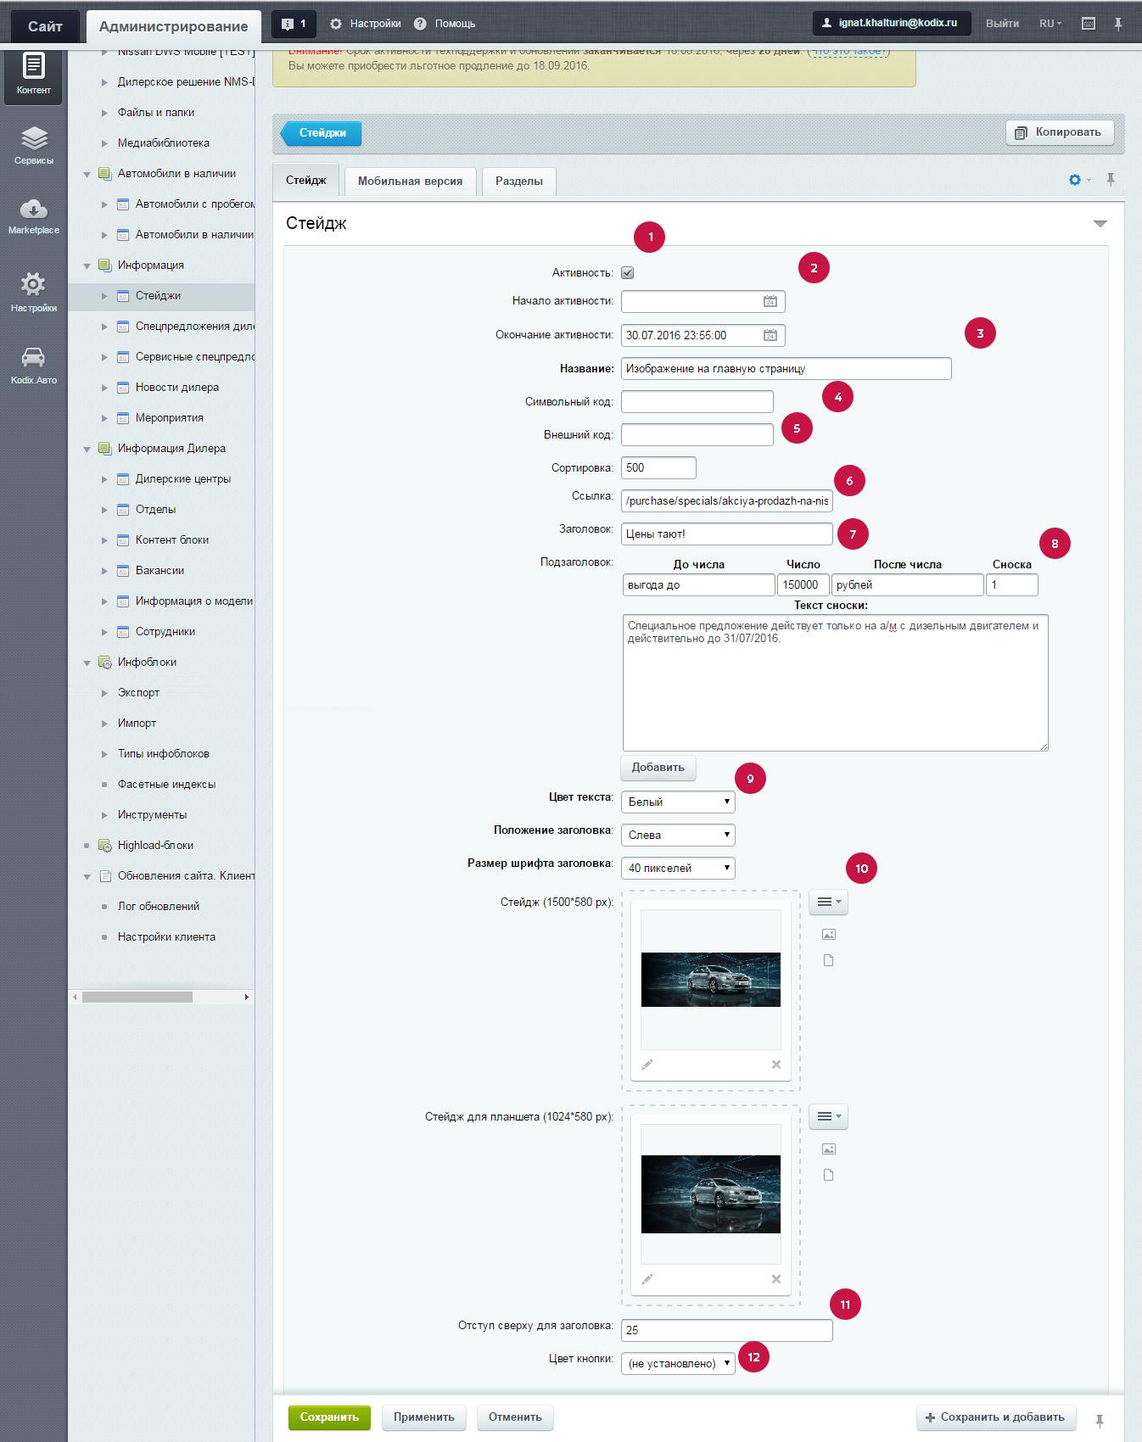This screenshot has width=1142, height=1442.
Task: Click the Копировать button
Action: 1059,132
